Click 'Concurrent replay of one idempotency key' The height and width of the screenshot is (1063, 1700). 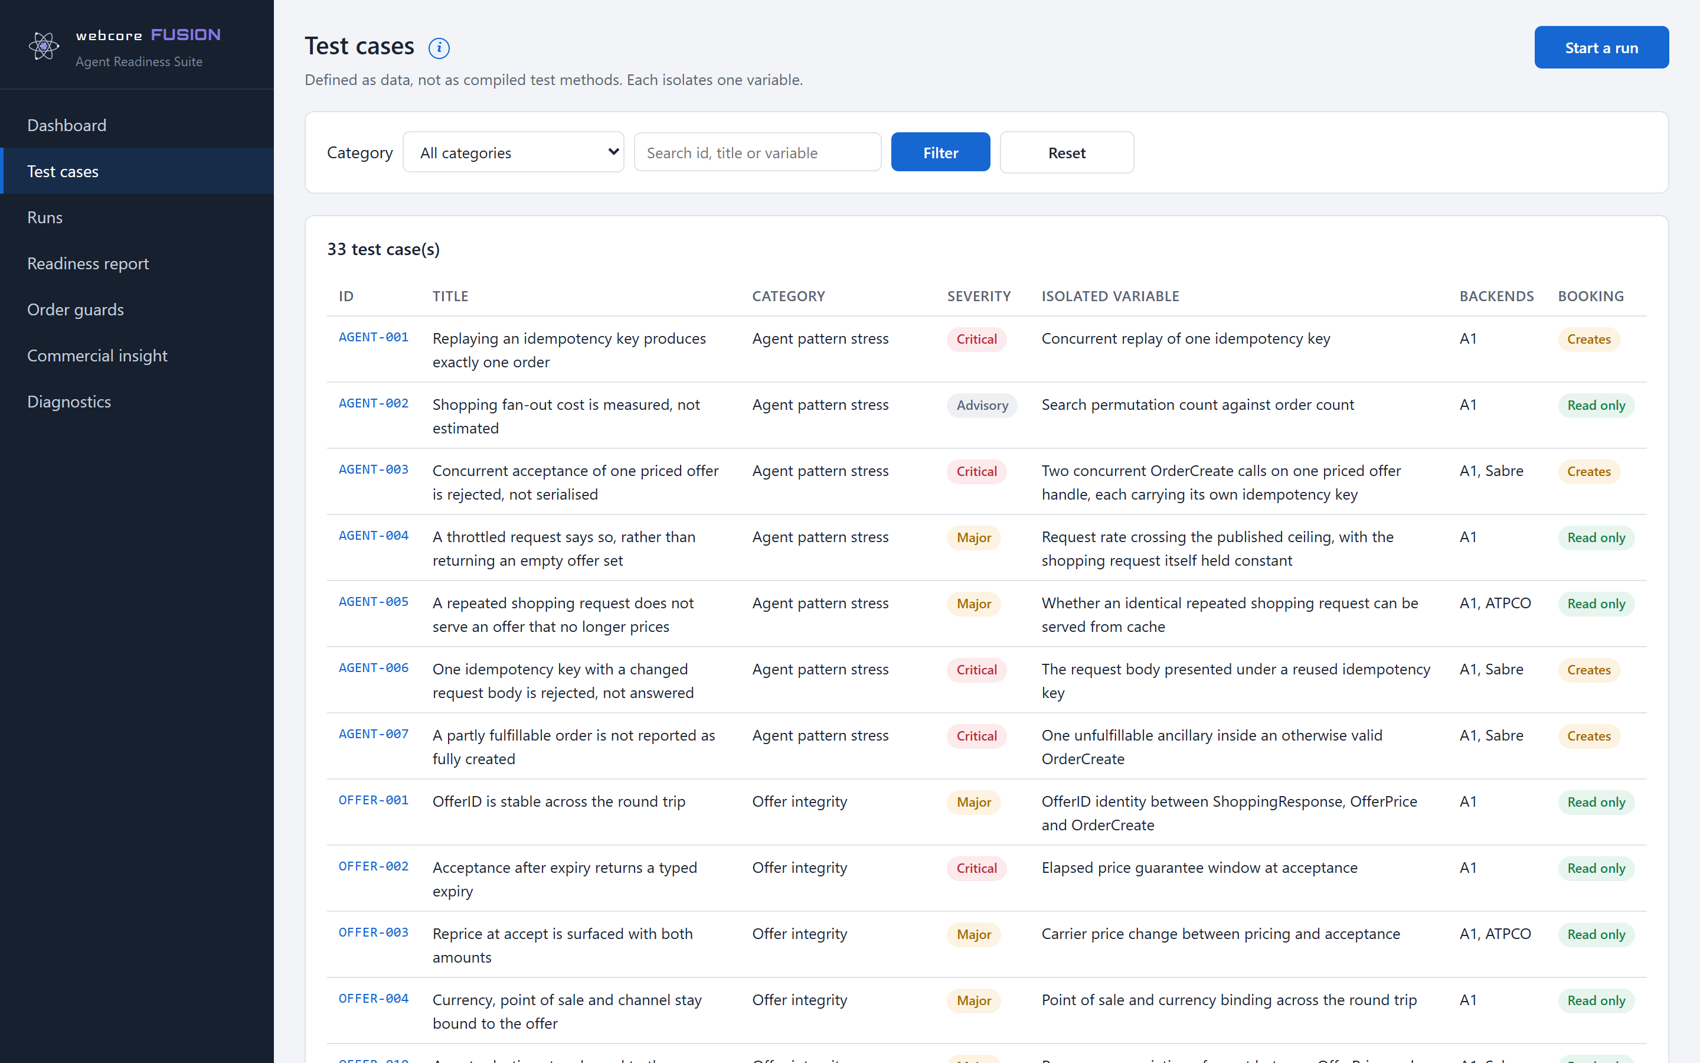1186,339
